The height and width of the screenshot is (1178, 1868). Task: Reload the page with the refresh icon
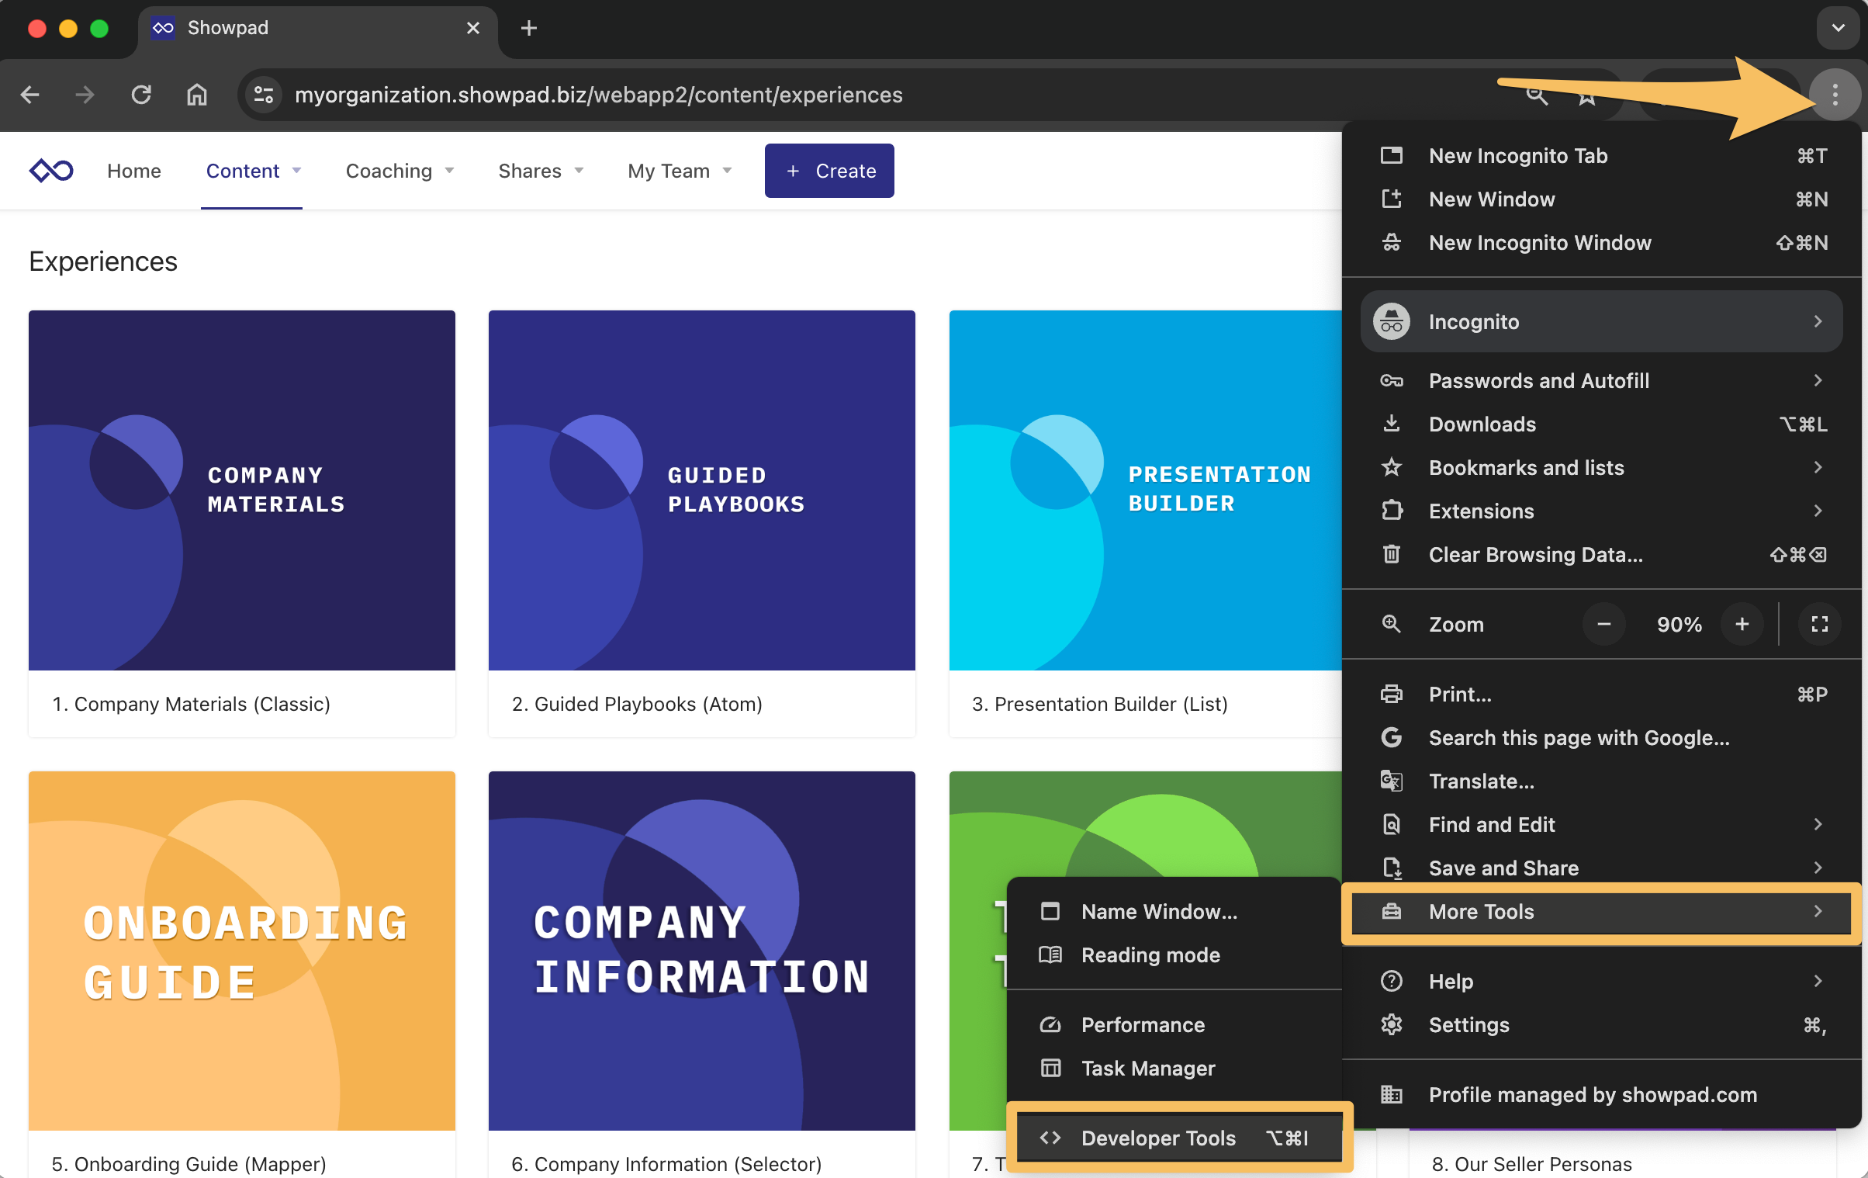(141, 95)
